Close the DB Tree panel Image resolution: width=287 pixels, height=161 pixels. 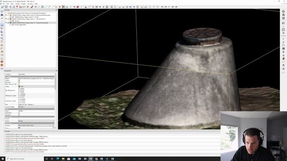coord(56,10)
